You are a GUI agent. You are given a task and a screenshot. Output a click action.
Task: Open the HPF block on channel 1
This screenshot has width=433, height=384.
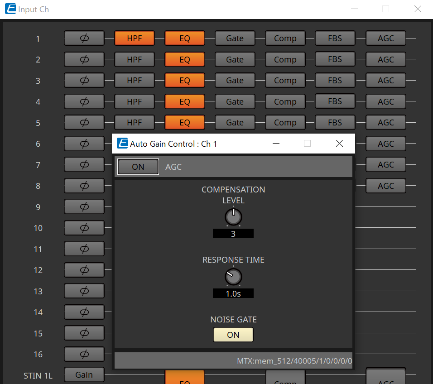point(135,38)
